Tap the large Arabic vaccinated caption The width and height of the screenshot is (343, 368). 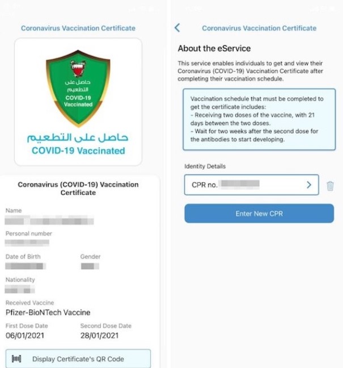pyautogui.click(x=78, y=137)
